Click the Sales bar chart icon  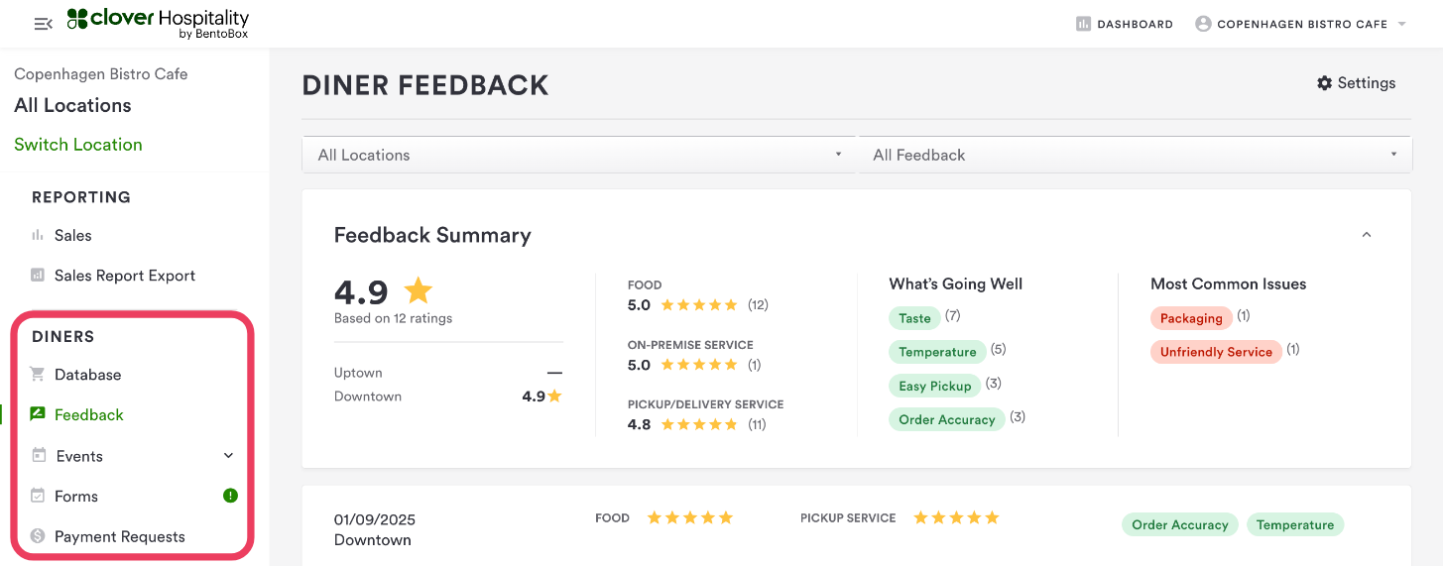[38, 235]
